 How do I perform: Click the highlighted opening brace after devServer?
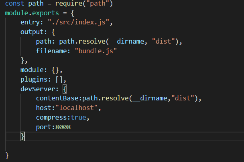65,89
